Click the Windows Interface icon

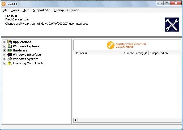(x=10, y=55)
